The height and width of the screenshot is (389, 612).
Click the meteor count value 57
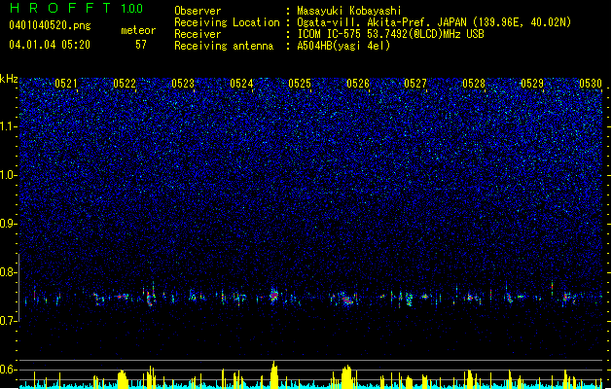pyautogui.click(x=141, y=45)
